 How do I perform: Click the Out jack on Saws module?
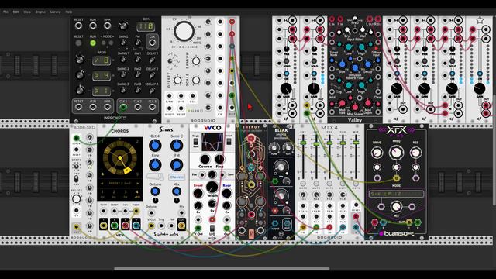(181, 226)
